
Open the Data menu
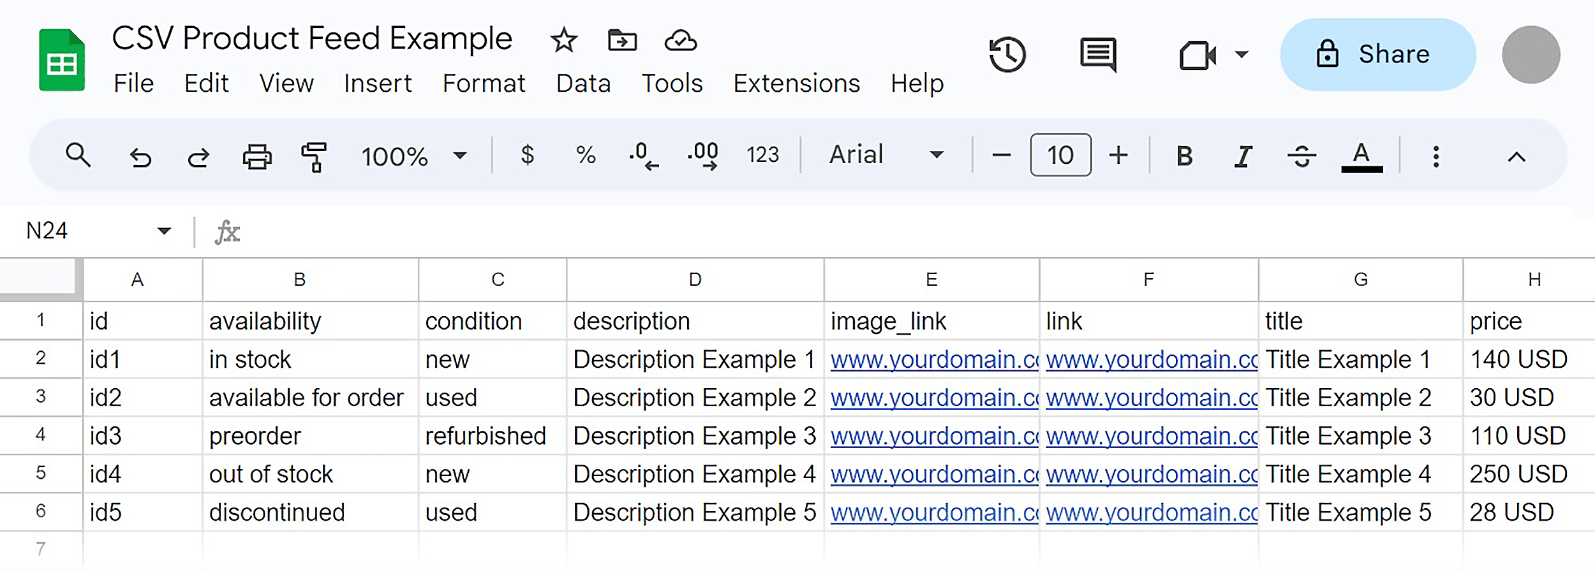(582, 83)
